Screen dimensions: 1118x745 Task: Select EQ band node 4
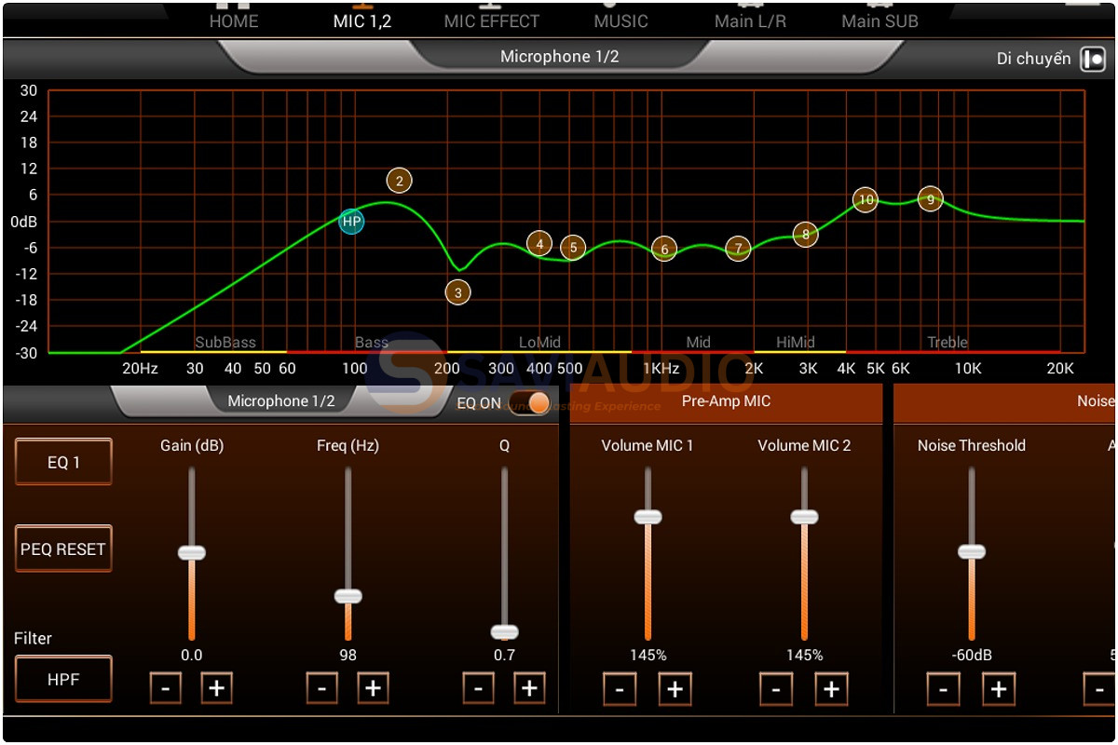coord(539,244)
